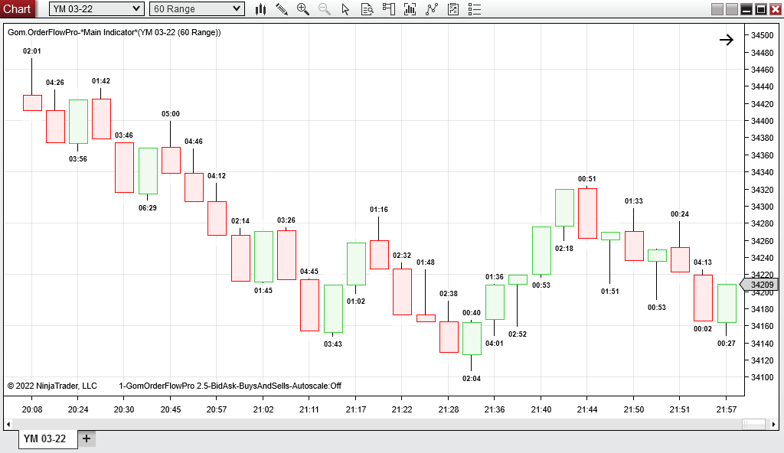Click the greyed zoom out magnifier
Screen dimensions: 784x453
click(x=324, y=9)
